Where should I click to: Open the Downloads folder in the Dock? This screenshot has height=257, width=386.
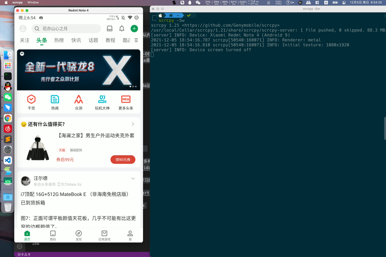coord(8,197)
